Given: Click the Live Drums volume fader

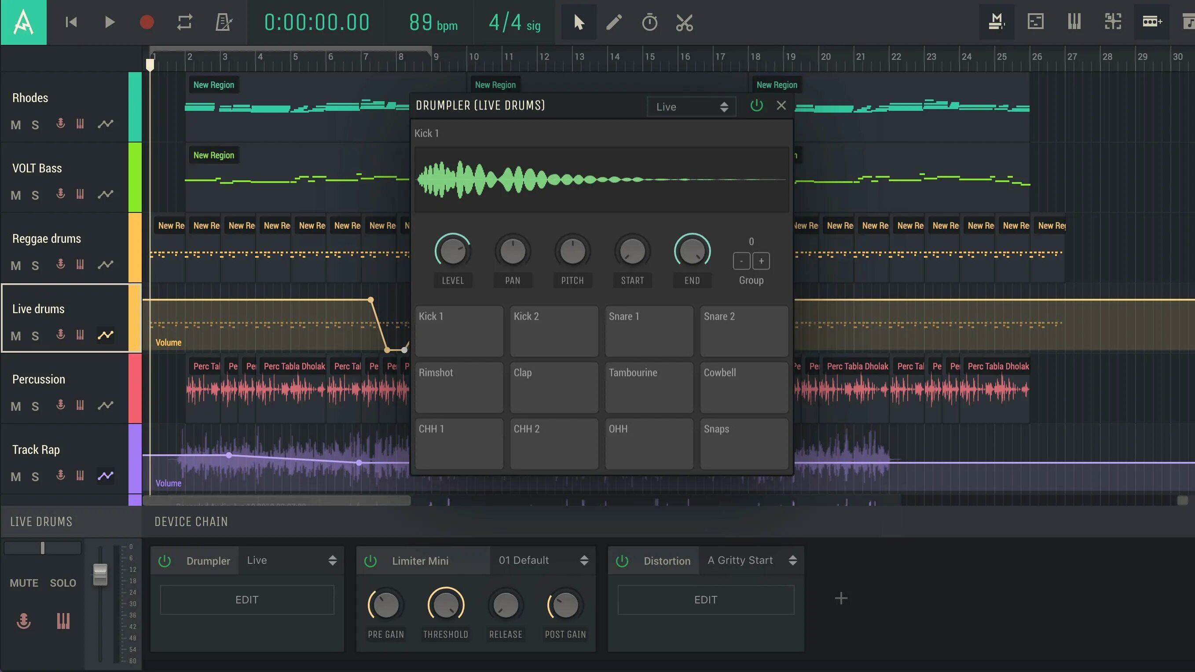Looking at the screenshot, I should coord(100,574).
